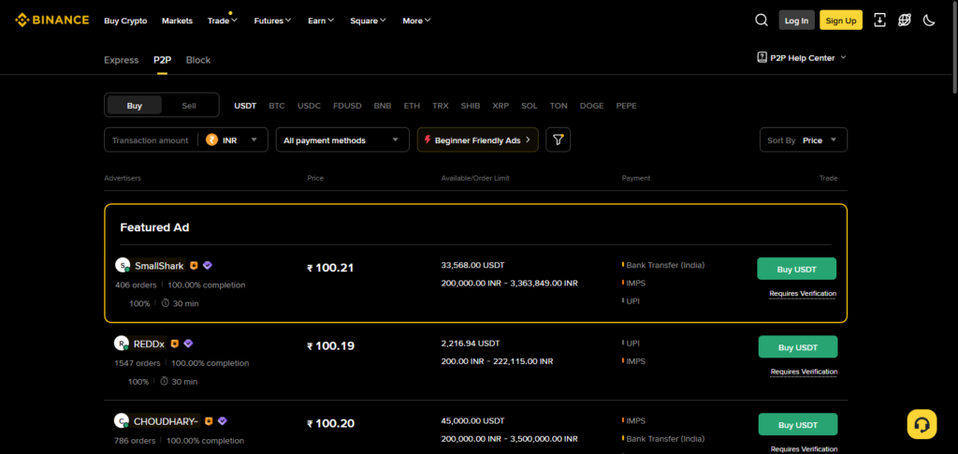958x454 pixels.
Task: Expand the Earn menu
Action: (x=321, y=21)
